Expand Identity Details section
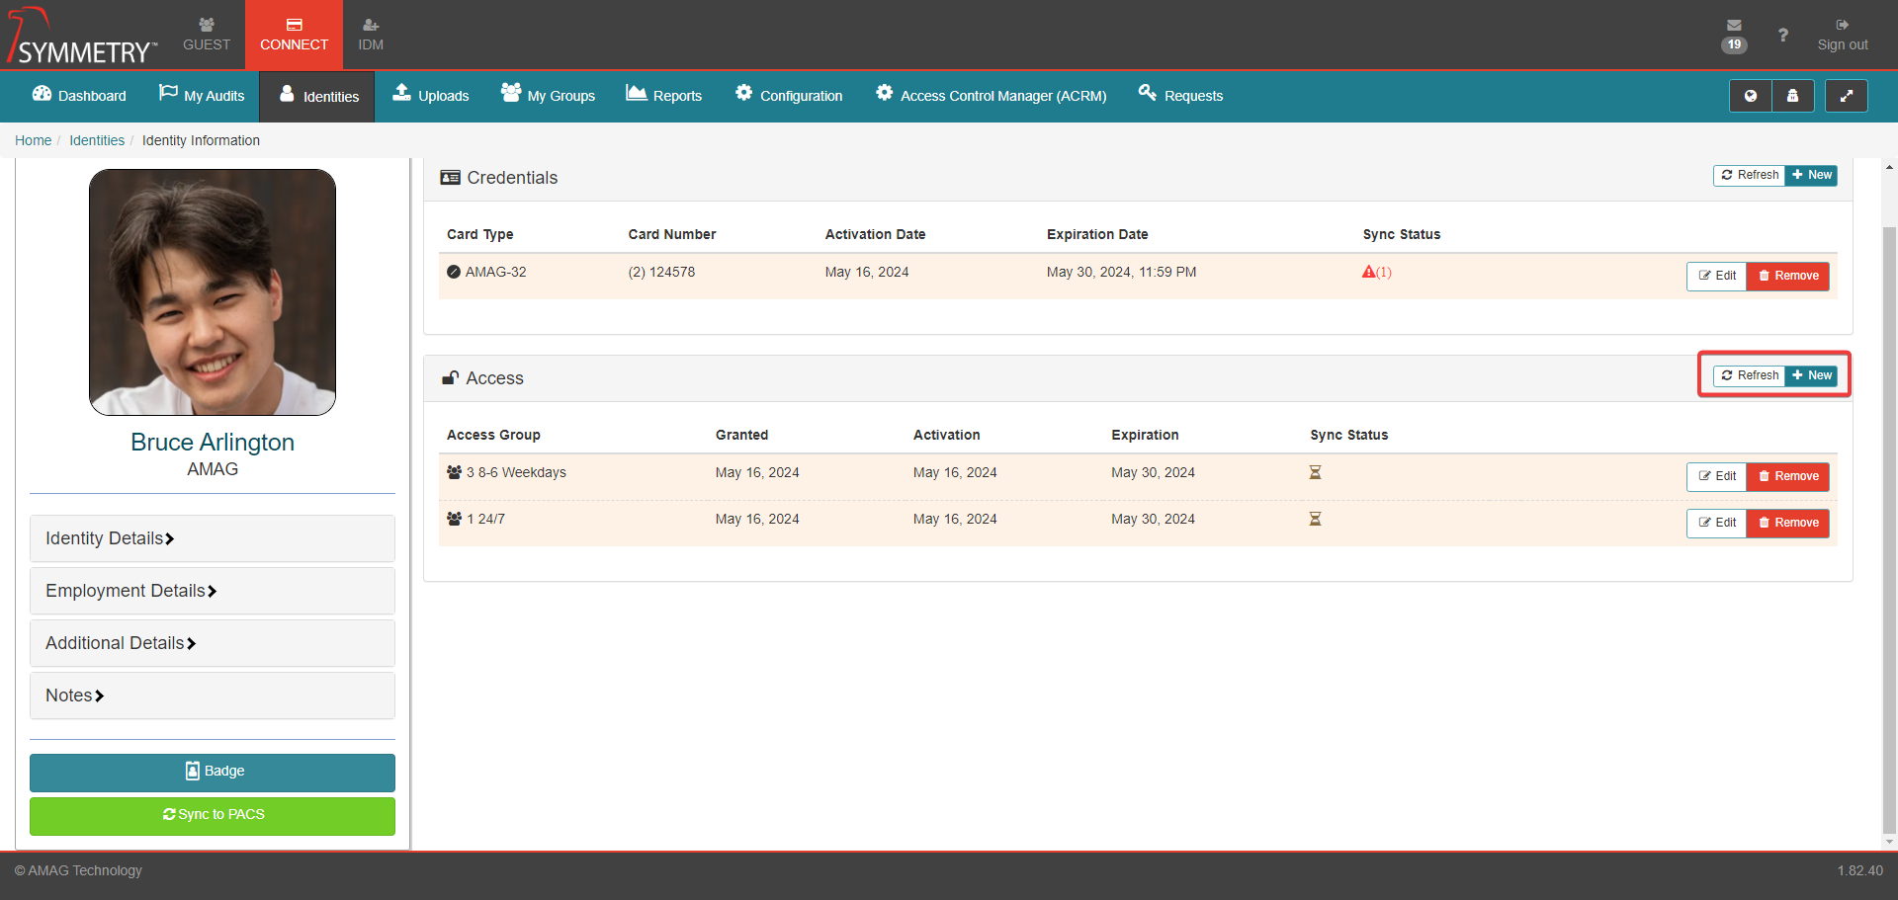The height and width of the screenshot is (900, 1898). [x=213, y=538]
